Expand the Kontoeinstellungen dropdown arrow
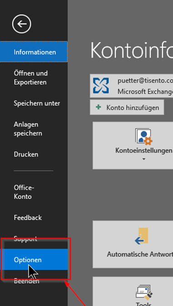 144,159
